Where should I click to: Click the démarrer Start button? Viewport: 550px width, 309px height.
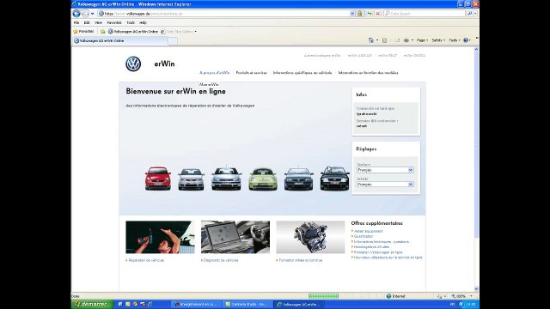coord(92,305)
